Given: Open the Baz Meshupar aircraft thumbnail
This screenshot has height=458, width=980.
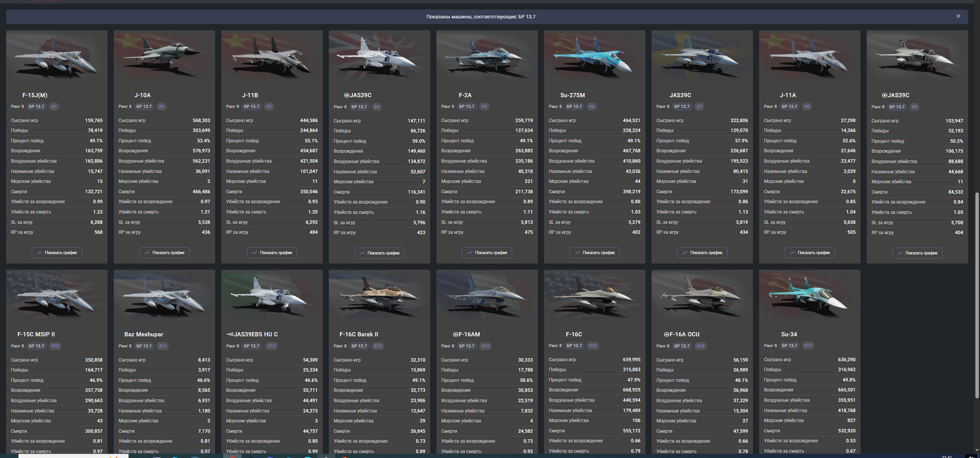Looking at the screenshot, I should click(x=164, y=297).
